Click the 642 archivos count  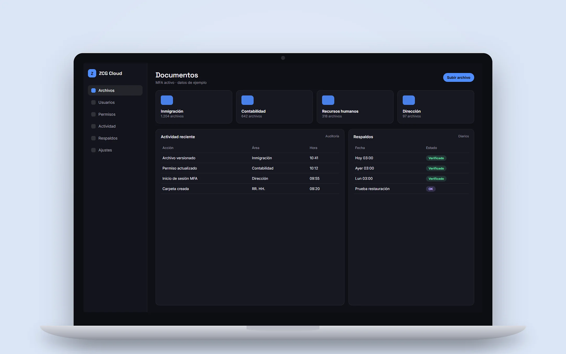coord(252,116)
